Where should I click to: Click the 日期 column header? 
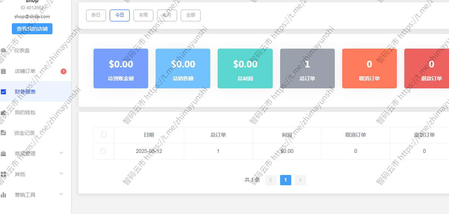coord(149,135)
